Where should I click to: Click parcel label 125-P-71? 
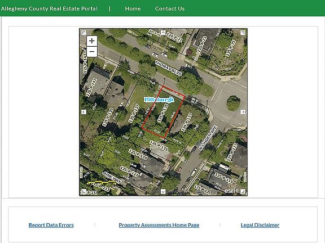tap(174, 37)
